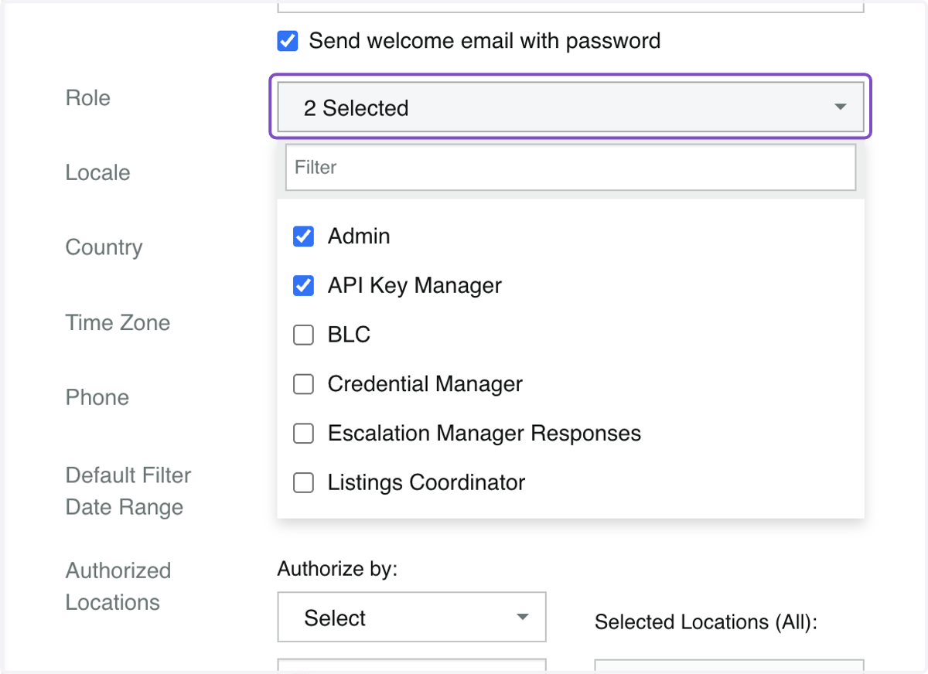Click the Time Zone field label
928x674 pixels.
click(118, 322)
